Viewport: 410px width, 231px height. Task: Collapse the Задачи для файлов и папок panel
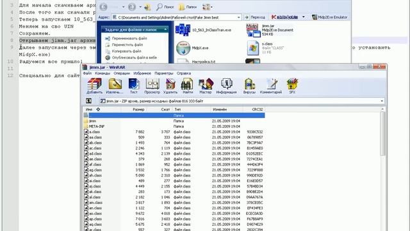pyautogui.click(x=165, y=30)
